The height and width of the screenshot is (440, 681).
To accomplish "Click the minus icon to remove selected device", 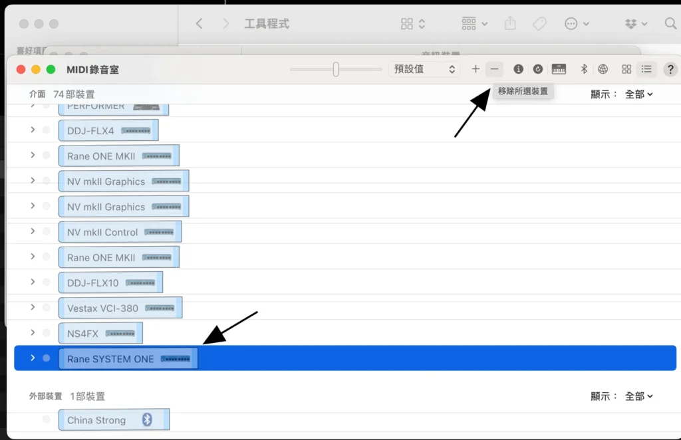I will pyautogui.click(x=494, y=69).
